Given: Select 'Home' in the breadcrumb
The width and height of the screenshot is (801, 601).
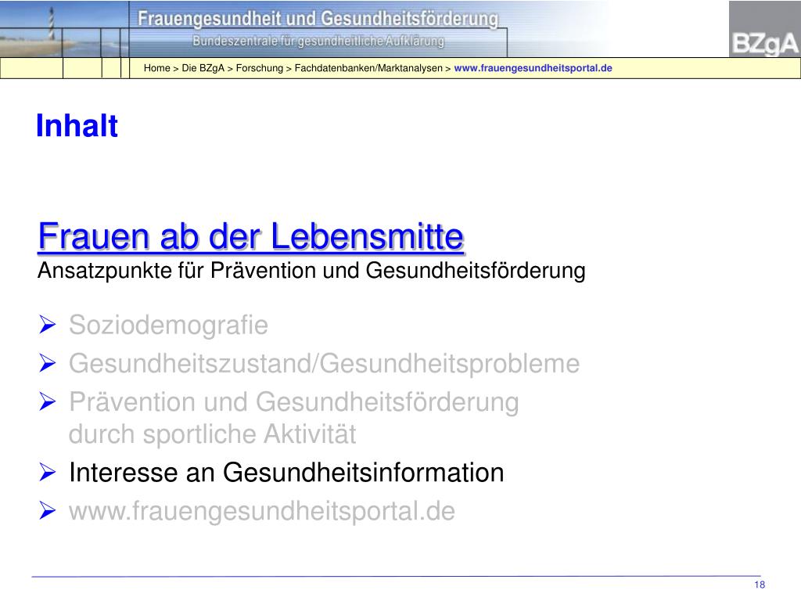Looking at the screenshot, I should (156, 68).
